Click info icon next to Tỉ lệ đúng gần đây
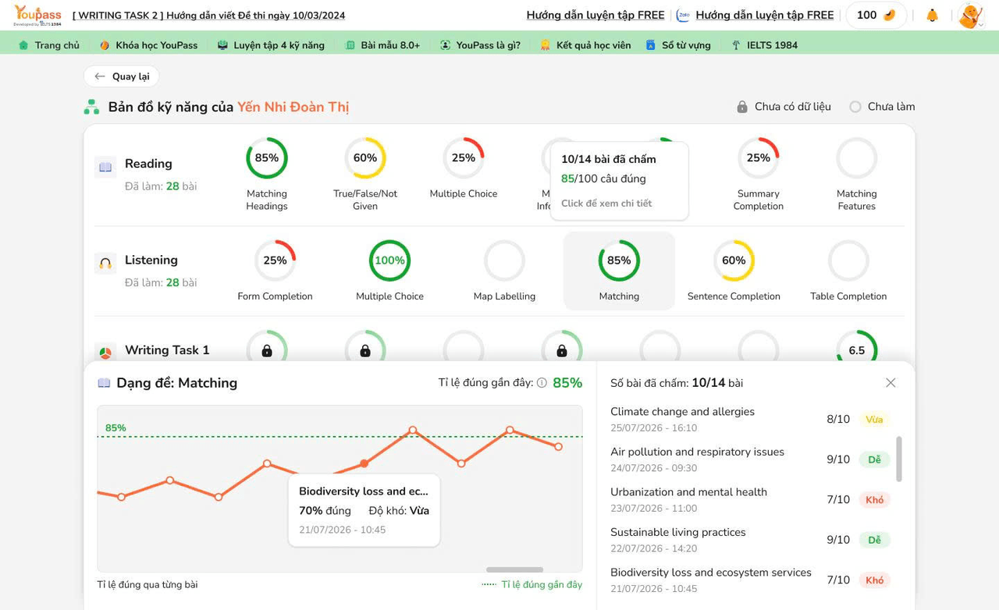999x610 pixels. (542, 383)
